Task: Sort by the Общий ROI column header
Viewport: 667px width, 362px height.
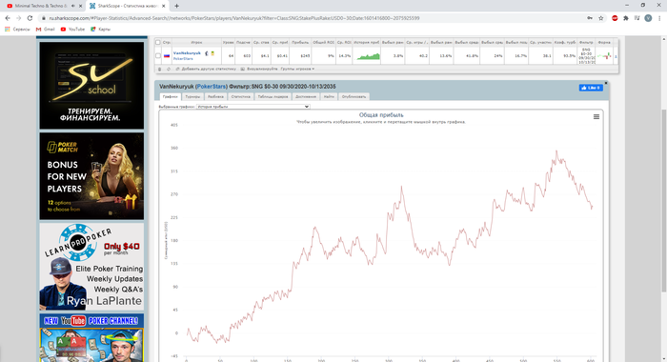Action: 323,43
